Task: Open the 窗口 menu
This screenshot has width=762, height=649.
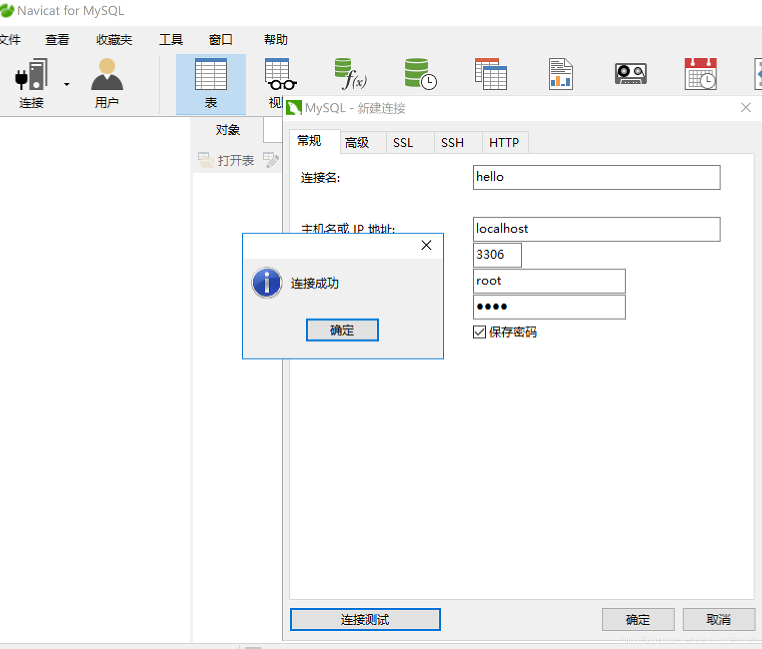Action: click(x=221, y=39)
